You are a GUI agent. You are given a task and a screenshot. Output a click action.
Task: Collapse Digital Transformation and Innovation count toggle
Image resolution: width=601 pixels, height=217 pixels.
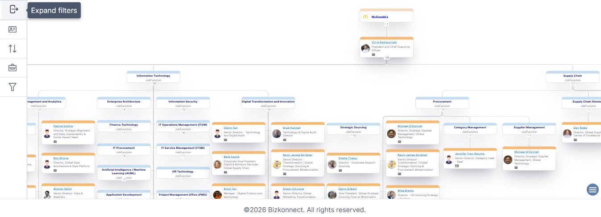pyautogui.click(x=268, y=109)
